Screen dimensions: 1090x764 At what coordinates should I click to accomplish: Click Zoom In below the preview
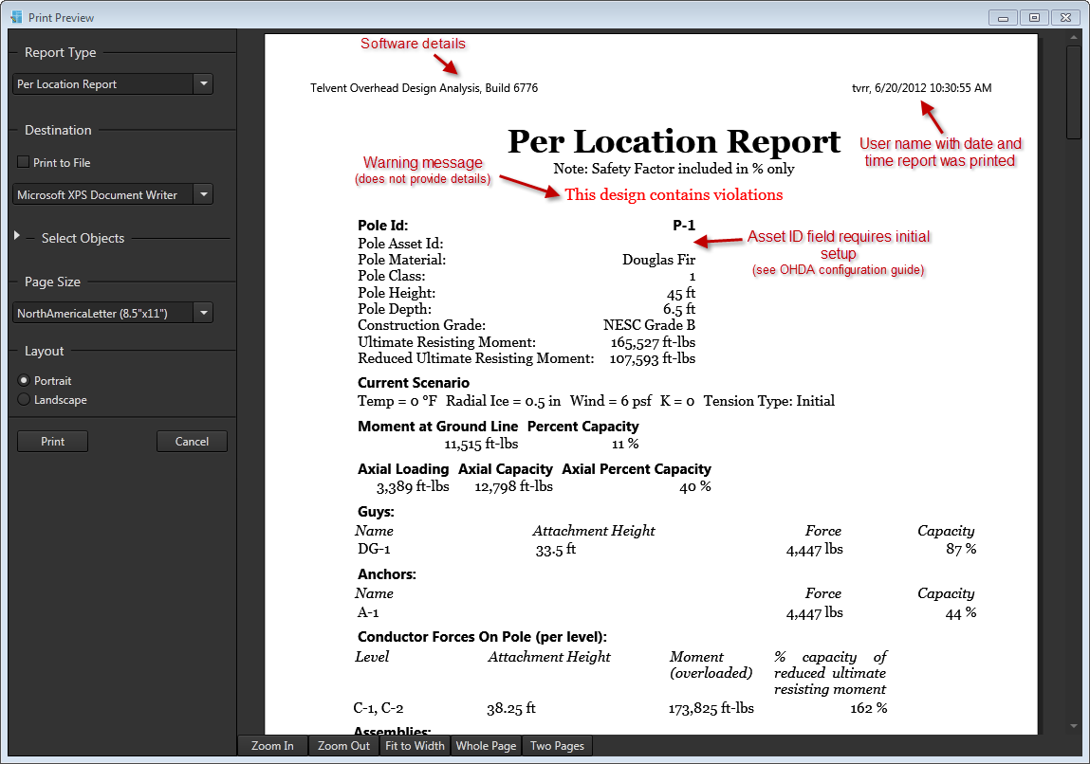pyautogui.click(x=272, y=745)
